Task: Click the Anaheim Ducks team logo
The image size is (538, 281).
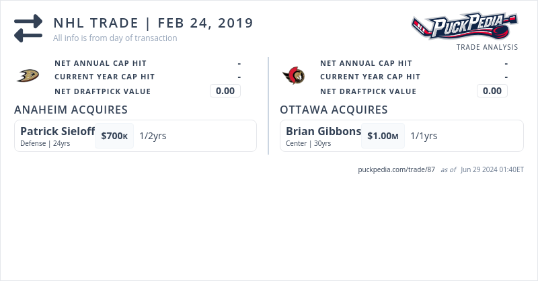Action: [28, 76]
